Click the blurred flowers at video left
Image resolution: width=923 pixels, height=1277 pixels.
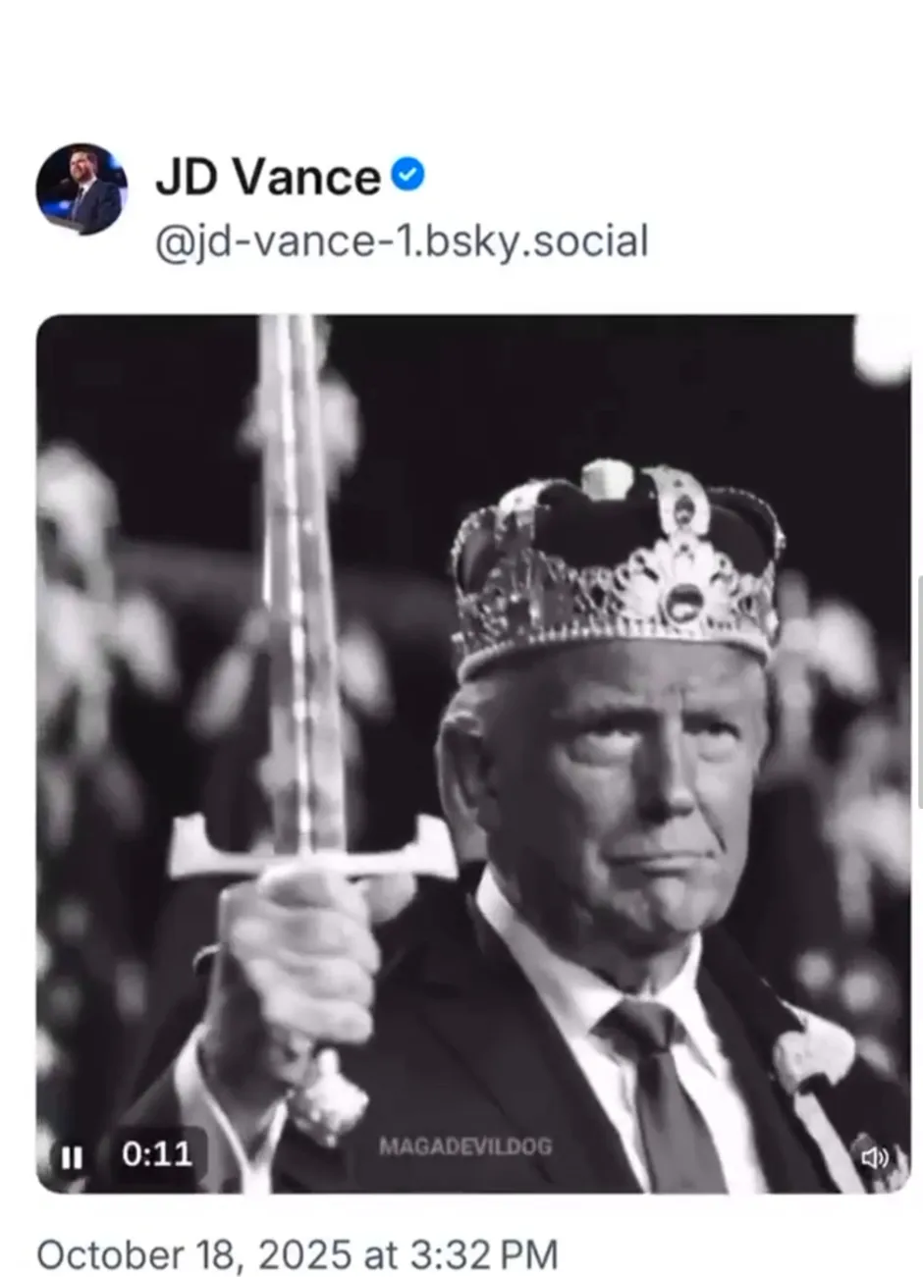pos(88,589)
